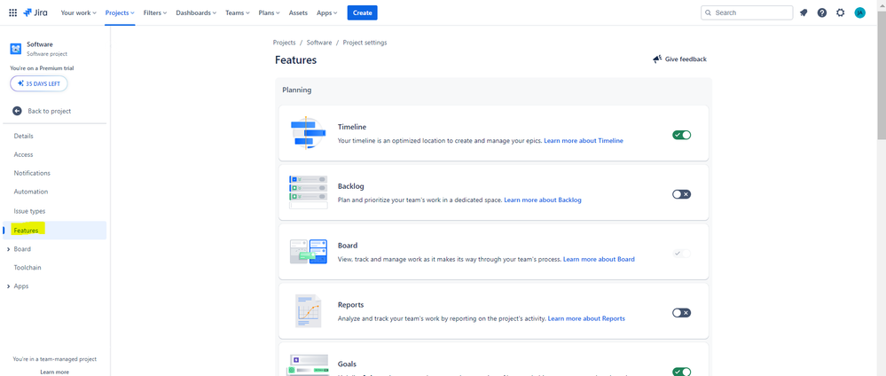Click the Backlog feature illustration
Viewport: 886px width, 376px height.
point(308,192)
